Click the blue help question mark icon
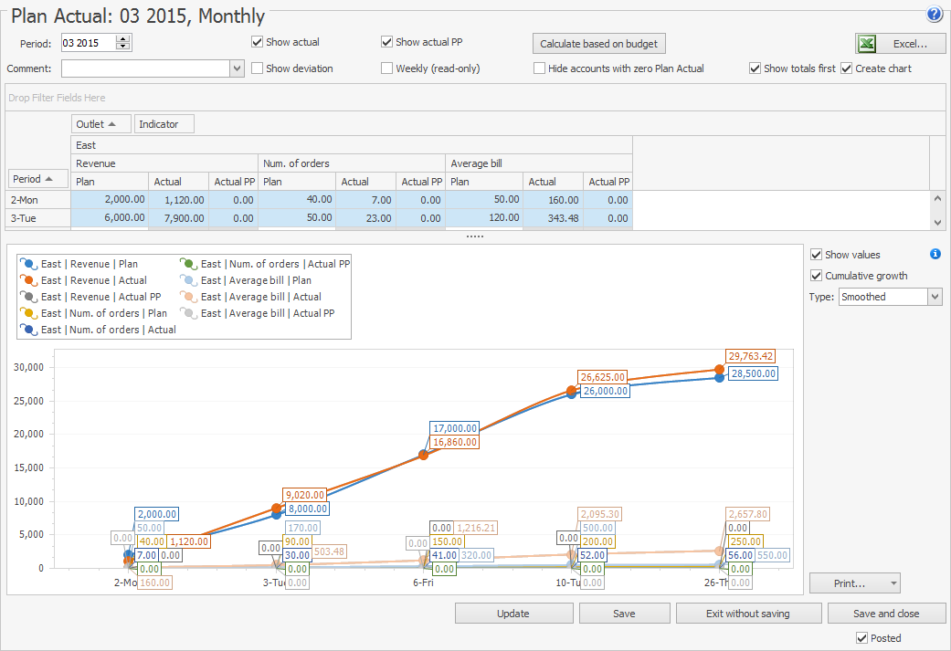This screenshot has height=651, width=951. (934, 15)
